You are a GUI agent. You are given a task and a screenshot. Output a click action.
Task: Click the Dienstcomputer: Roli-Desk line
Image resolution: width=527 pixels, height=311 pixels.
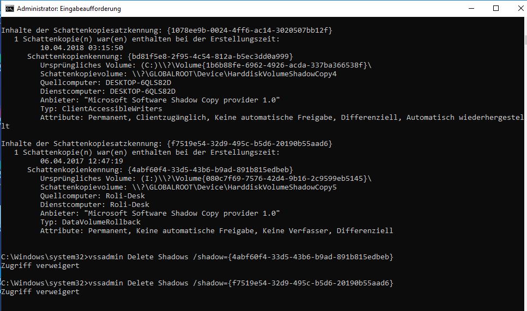tap(94, 205)
